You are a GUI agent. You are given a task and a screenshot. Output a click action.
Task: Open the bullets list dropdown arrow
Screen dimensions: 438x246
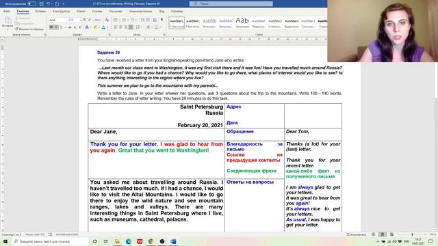[x=119, y=20]
